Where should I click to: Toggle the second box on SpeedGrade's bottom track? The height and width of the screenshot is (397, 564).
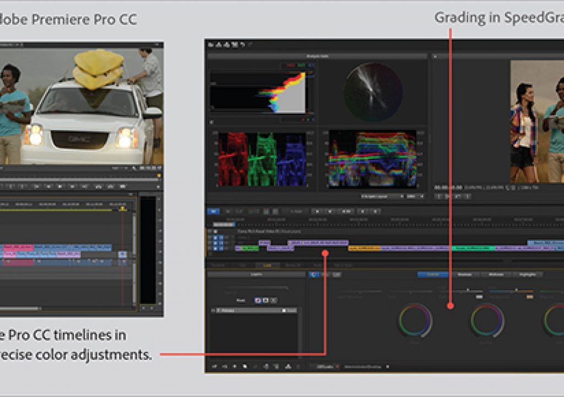click(221, 249)
